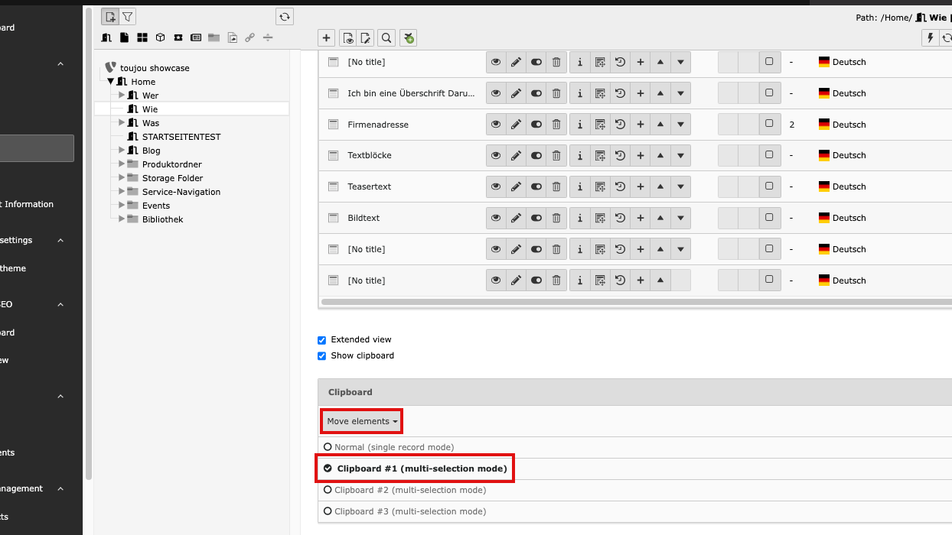Open history of the Bildtext record
Screen dimensions: 952x535
[620, 219]
